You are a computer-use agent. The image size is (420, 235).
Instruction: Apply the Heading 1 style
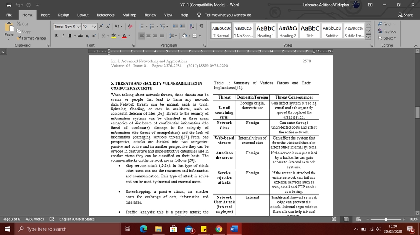coord(266,31)
